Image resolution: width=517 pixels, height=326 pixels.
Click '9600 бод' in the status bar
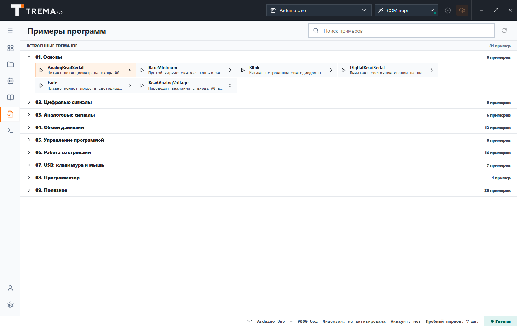[307, 321]
